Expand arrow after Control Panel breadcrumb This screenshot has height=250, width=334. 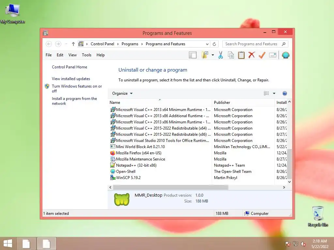118,44
